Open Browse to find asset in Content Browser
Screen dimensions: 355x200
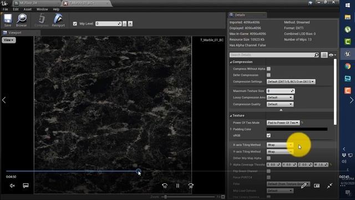tap(22, 21)
